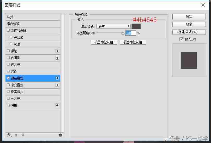Select the 光泽 list entry label
The height and width of the screenshot is (143, 211).
(14, 71)
